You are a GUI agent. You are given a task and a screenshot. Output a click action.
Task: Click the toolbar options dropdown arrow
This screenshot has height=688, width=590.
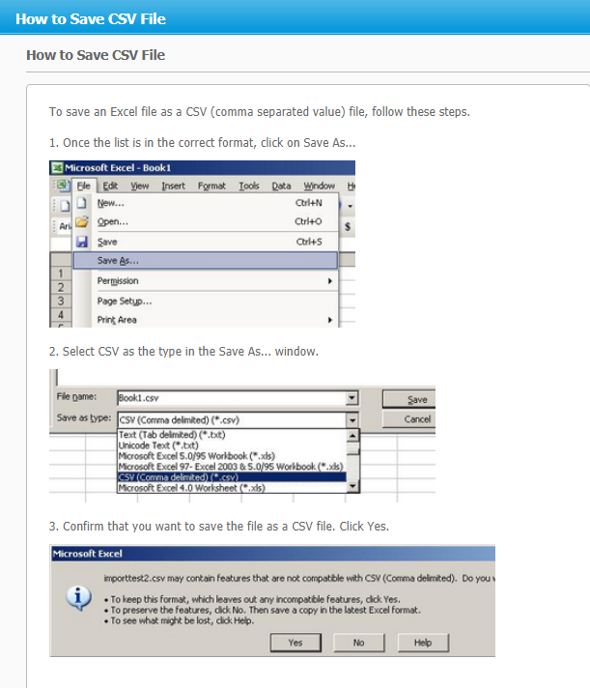[350, 206]
